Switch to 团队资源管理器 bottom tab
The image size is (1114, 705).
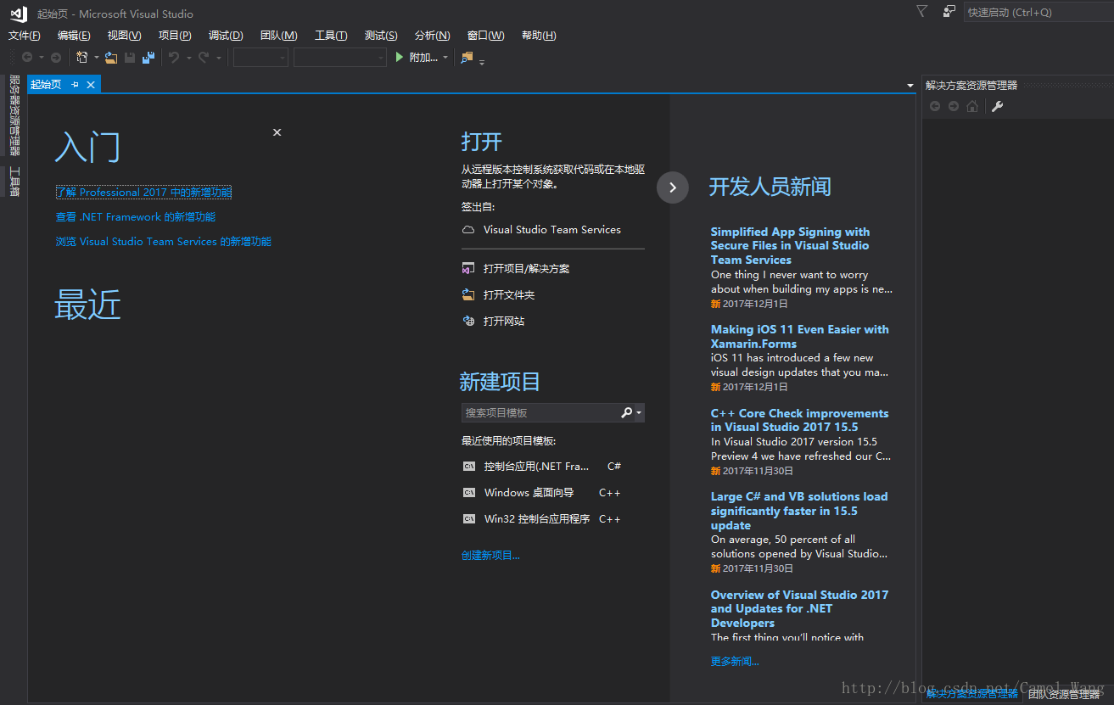pos(1064,694)
